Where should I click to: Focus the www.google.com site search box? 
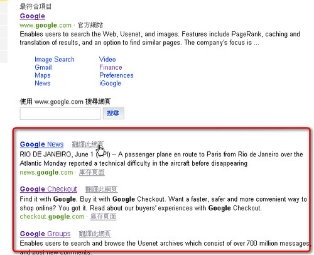coord(60,114)
